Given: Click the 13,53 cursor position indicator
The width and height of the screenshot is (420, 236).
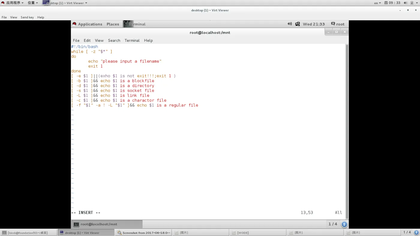Looking at the screenshot, I should click(307, 213).
